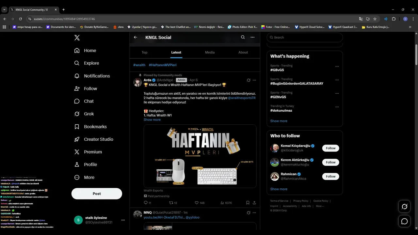
Task: Open more options for #dokunulmaz trend
Action: [337, 107]
